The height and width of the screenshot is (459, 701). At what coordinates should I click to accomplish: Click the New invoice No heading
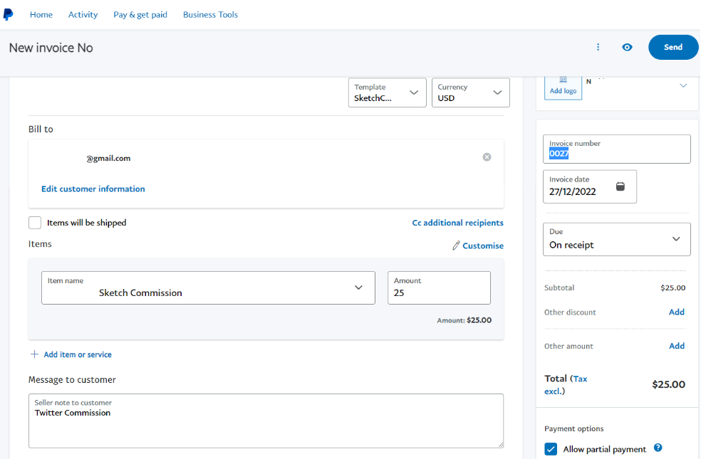tap(51, 48)
